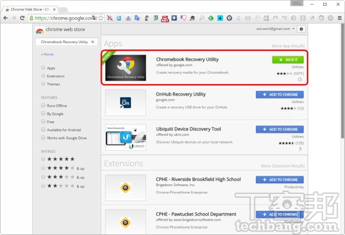Switch to the Chrome Web Store tab
345x235 pixels.
[30, 9]
